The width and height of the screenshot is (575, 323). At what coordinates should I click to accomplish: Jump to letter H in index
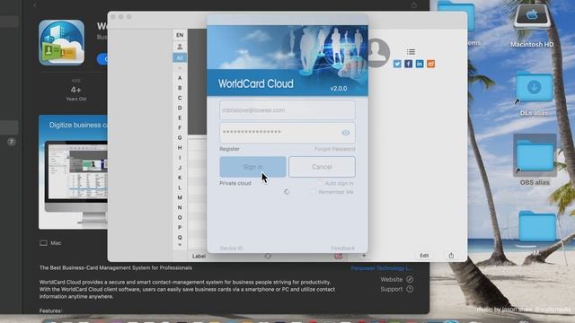(180, 147)
